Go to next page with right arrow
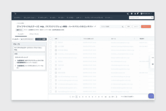This screenshot has height=111, width=166. [116, 97]
